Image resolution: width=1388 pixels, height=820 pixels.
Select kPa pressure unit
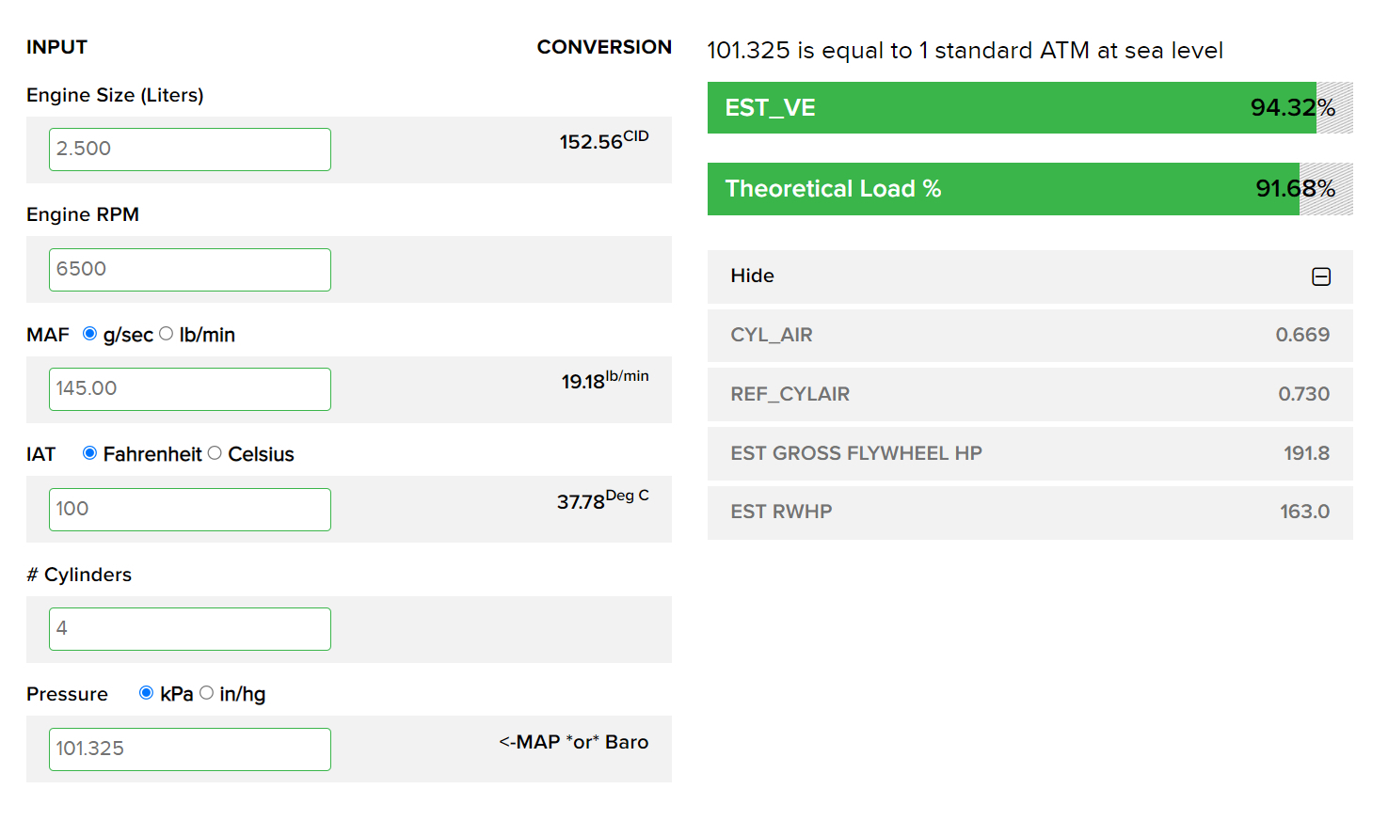coord(147,693)
